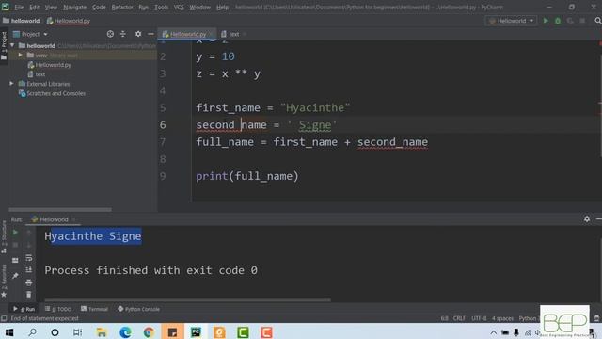Open Favorites side tool window
This screenshot has height=339, width=602.
(4, 281)
